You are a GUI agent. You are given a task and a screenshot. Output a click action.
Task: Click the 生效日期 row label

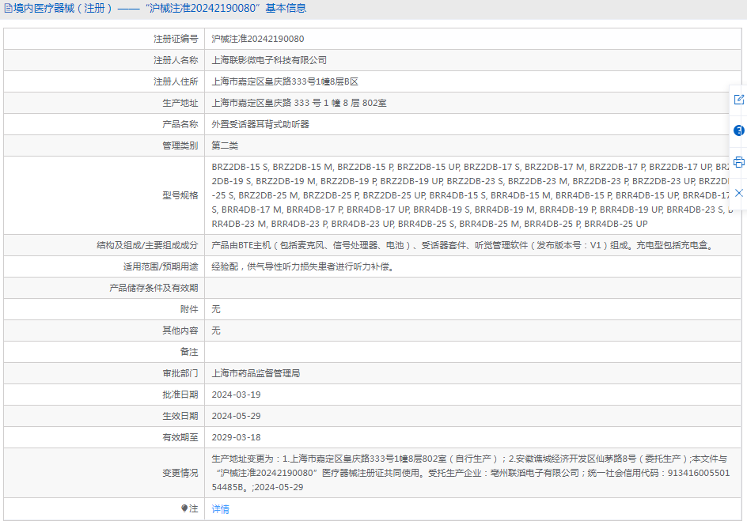pyautogui.click(x=180, y=417)
